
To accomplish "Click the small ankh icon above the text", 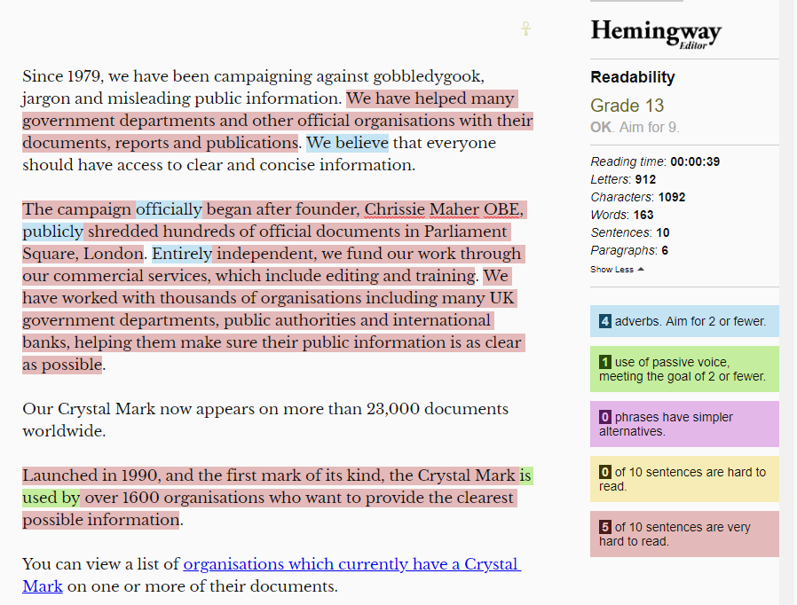I will 526,28.
